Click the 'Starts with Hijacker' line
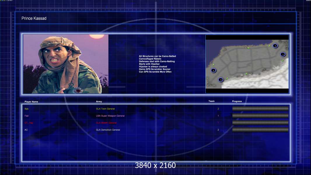311x175 pixels. click(149, 64)
